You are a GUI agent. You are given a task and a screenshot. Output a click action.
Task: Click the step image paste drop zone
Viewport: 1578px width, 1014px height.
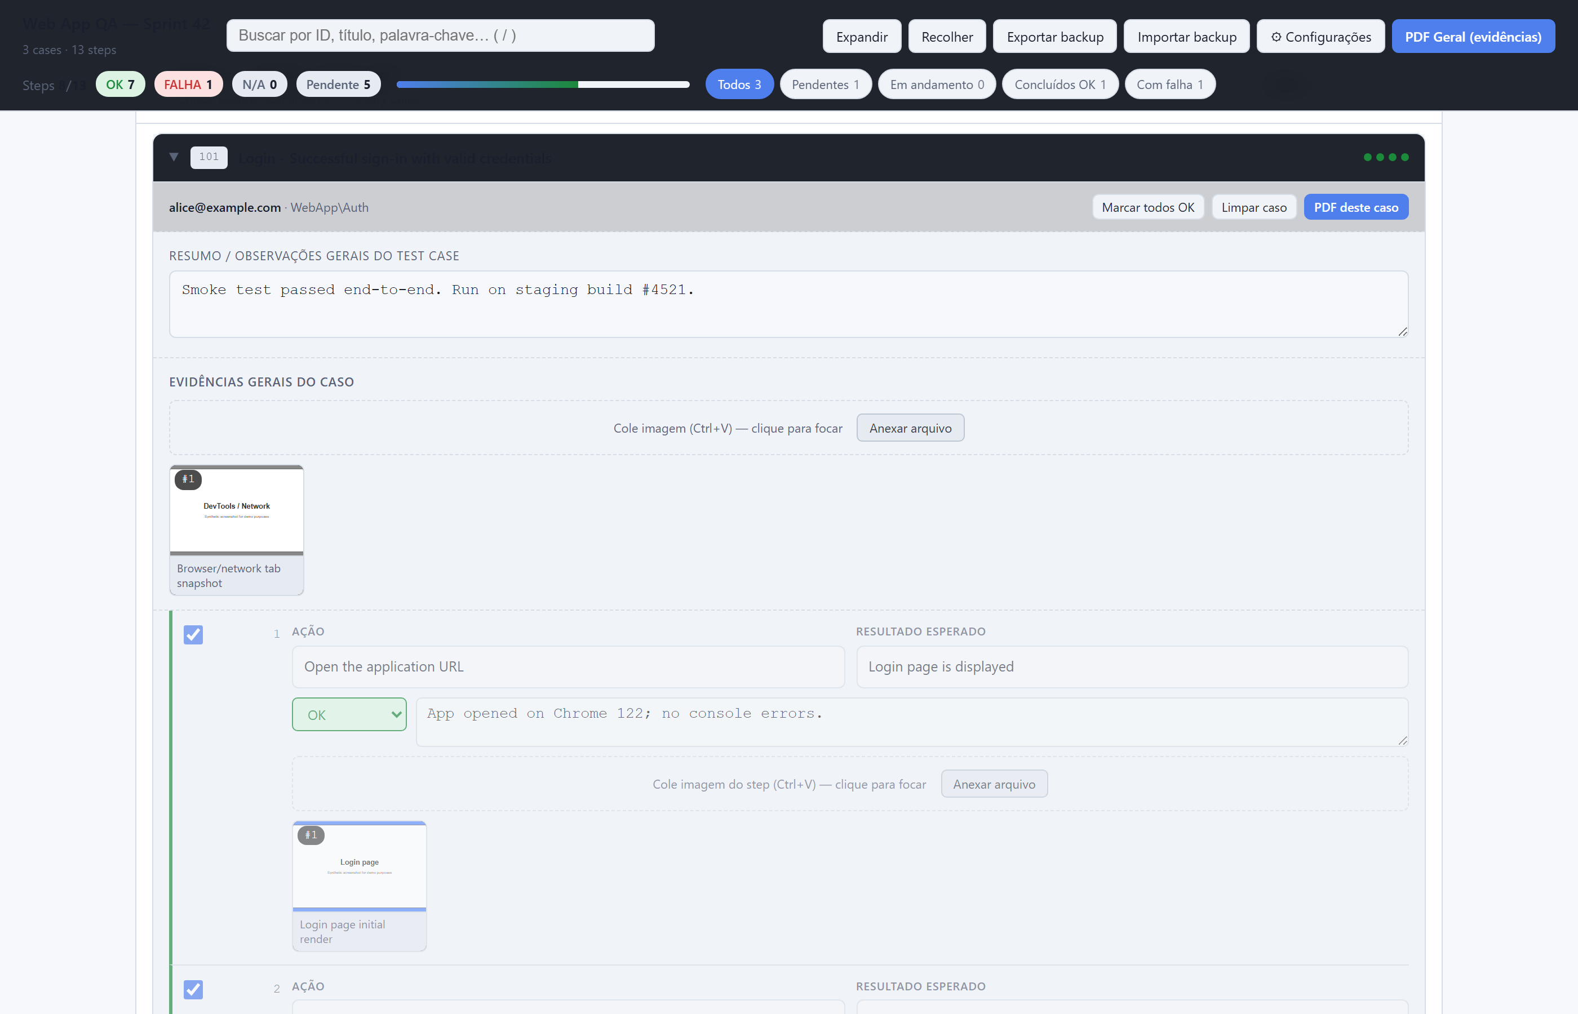click(x=850, y=784)
